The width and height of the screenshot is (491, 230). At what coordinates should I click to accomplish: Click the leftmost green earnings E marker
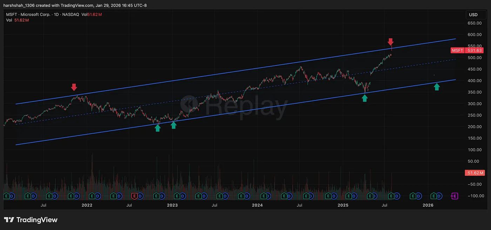coord(6,196)
